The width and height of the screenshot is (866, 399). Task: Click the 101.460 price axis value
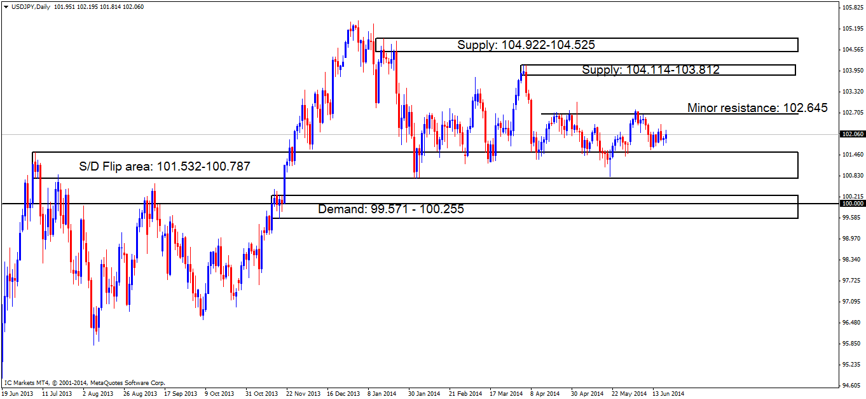[852, 155]
